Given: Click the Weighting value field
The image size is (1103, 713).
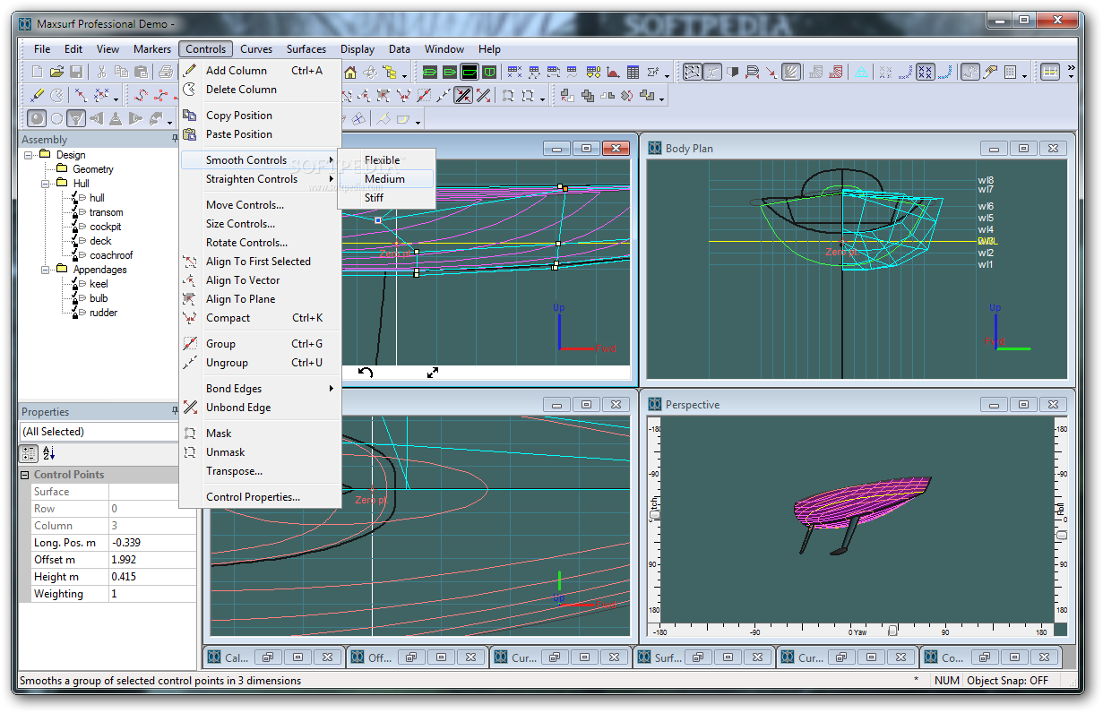Looking at the screenshot, I should click(x=152, y=594).
